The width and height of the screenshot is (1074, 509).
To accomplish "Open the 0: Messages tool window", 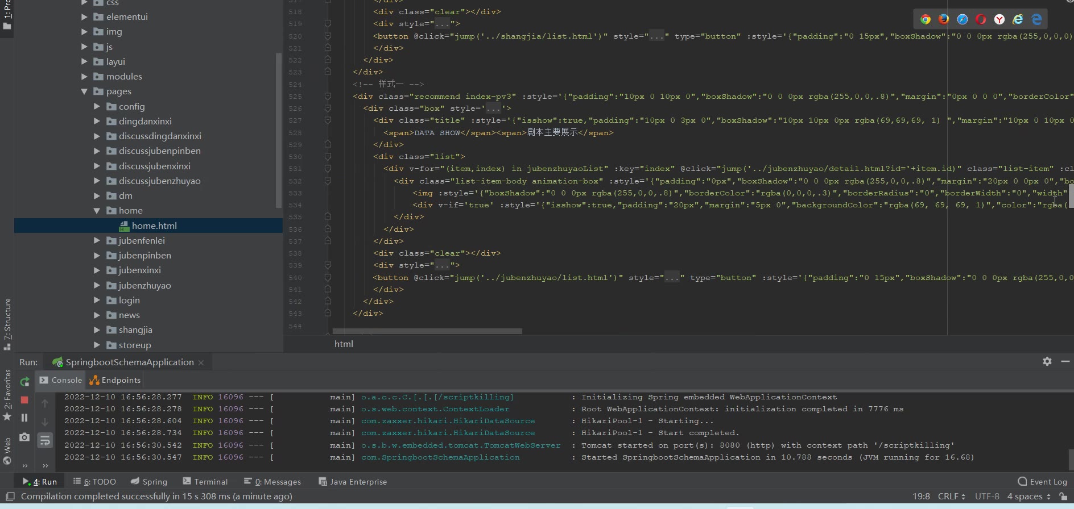I will [272, 482].
